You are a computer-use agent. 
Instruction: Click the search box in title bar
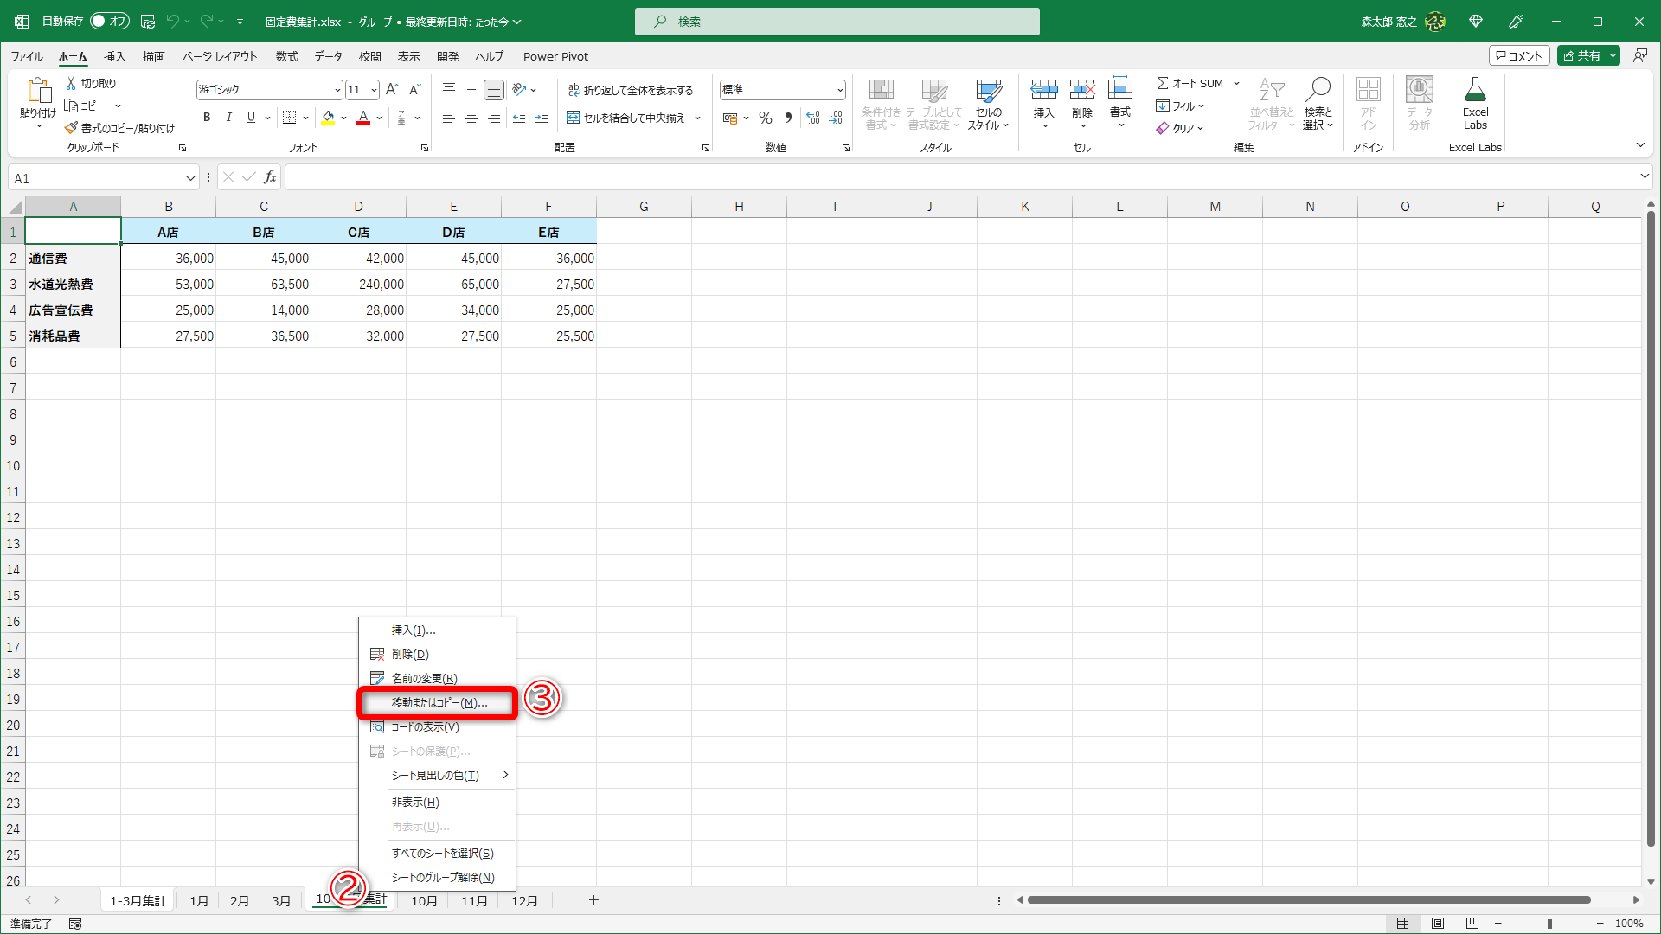pos(837,22)
